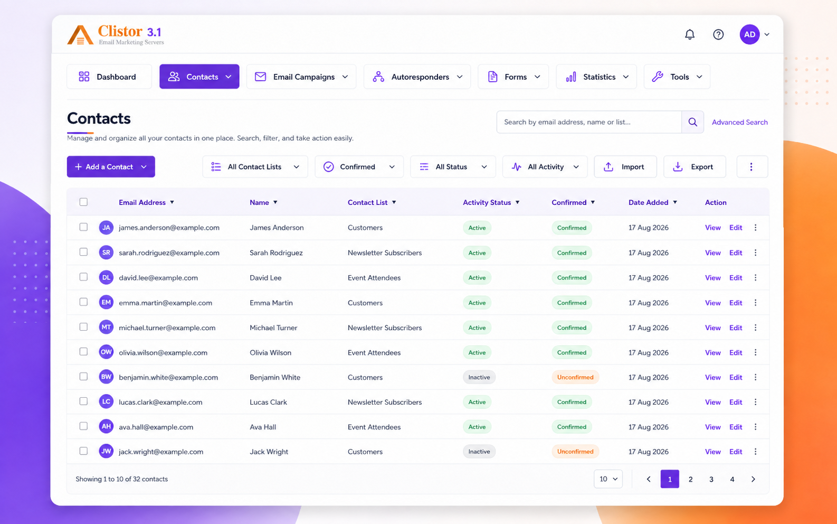Open the Dashboard tab

click(x=109, y=77)
